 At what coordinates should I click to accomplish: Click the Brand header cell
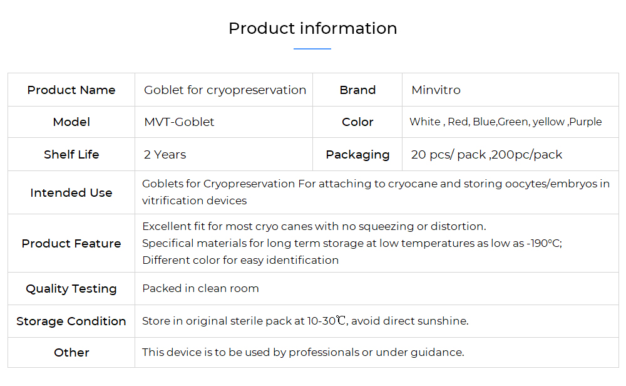357,90
